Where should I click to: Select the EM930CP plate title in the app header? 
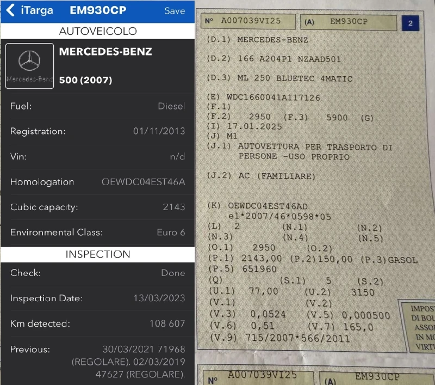click(x=98, y=10)
